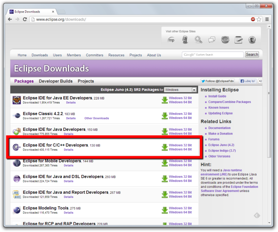Open the Known Issues link
This screenshot has height=232, width=278.
(219, 107)
